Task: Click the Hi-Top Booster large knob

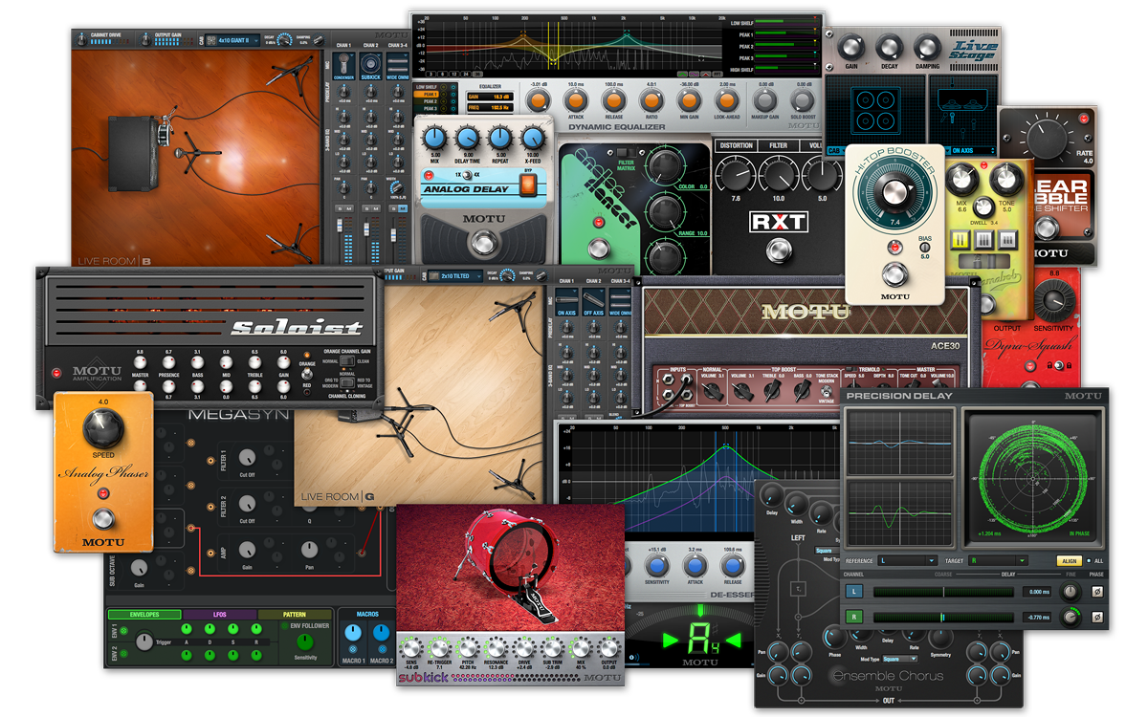Action: point(895,192)
